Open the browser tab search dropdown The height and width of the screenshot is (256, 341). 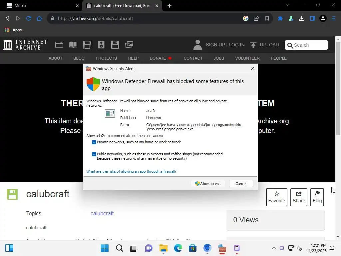click(287, 5)
